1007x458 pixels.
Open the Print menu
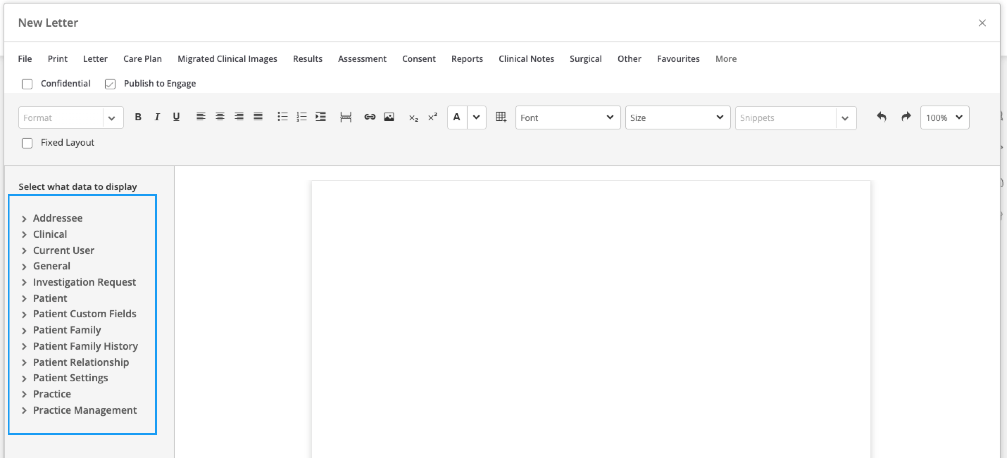[57, 59]
